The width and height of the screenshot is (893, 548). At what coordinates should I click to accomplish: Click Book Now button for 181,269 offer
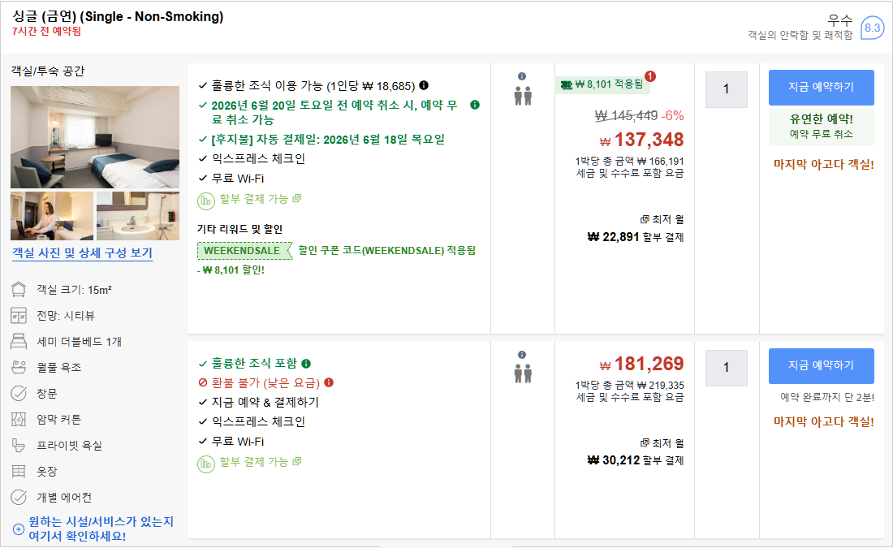point(822,365)
